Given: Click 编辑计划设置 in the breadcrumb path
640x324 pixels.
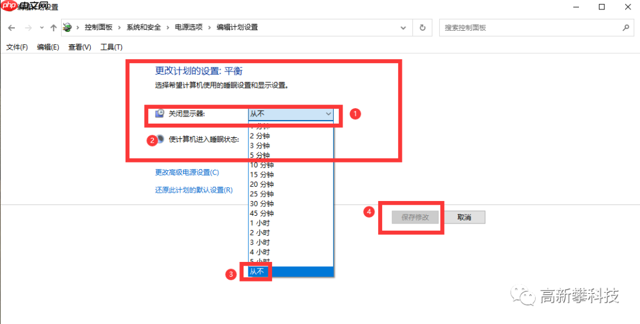Looking at the screenshot, I should 237,27.
